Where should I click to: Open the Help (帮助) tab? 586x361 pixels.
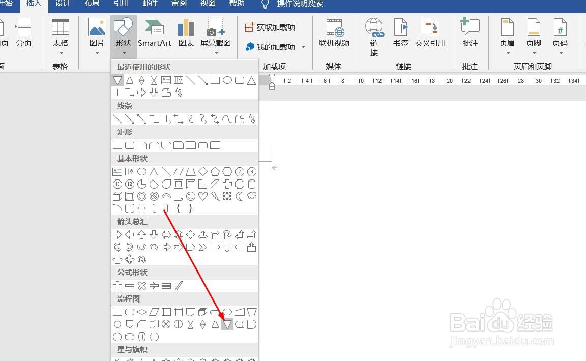237,4
